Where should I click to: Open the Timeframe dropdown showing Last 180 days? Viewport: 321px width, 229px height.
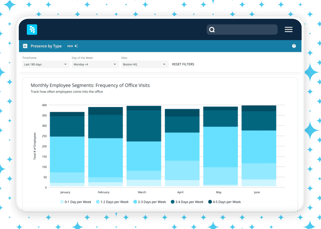[46, 64]
